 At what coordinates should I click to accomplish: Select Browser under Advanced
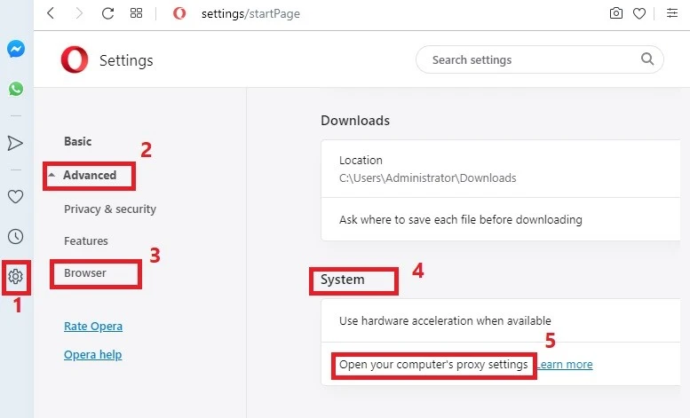coord(85,272)
